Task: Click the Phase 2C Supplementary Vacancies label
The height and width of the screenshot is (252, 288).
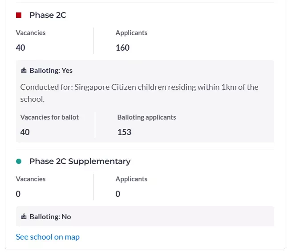Action: 31,179
